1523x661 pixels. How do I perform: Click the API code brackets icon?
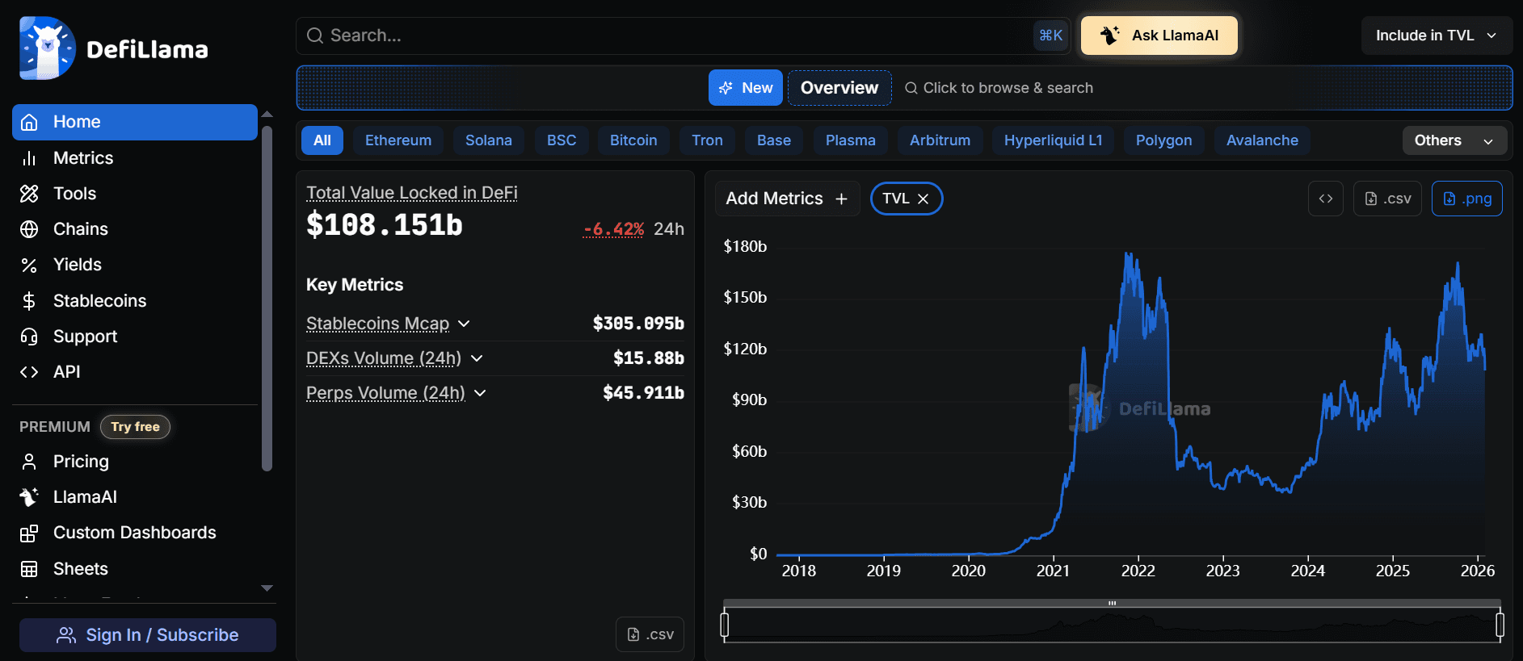tap(29, 372)
